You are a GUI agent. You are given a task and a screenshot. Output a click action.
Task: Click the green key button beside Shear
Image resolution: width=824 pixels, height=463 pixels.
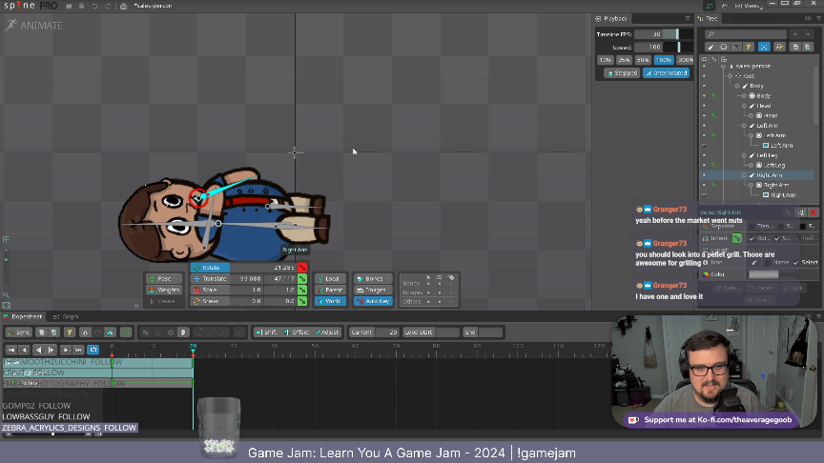[x=302, y=301]
